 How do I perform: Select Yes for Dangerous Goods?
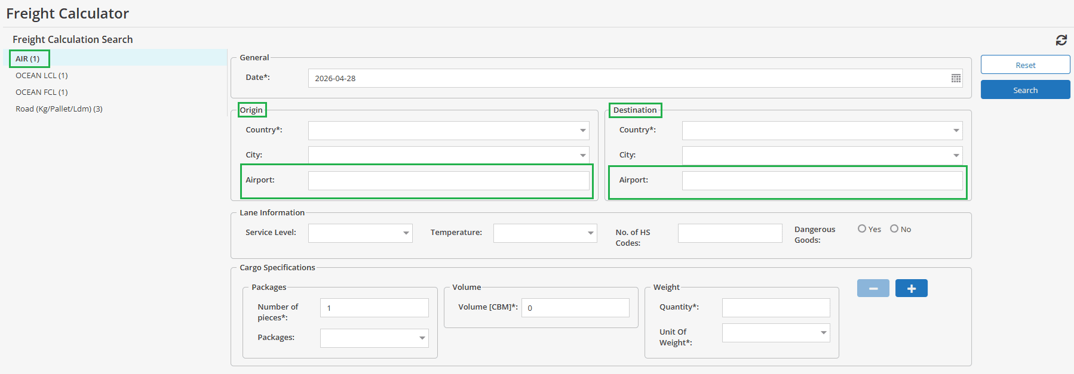click(x=862, y=228)
